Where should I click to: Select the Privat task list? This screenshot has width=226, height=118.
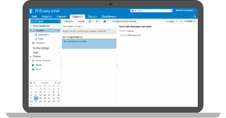click(x=41, y=38)
